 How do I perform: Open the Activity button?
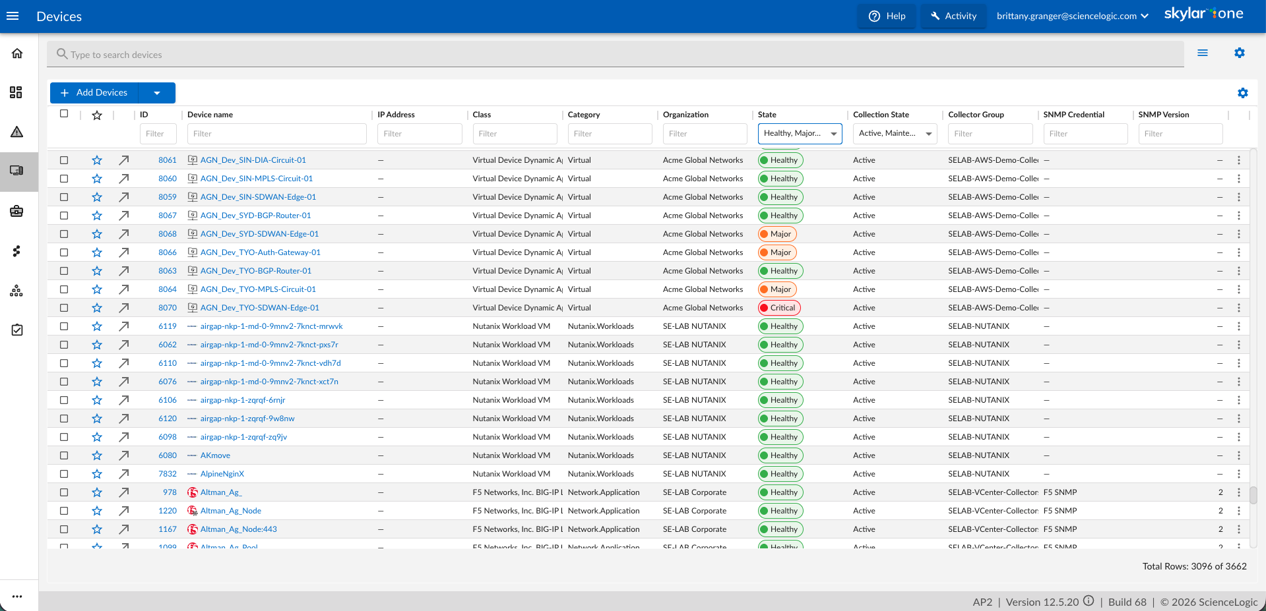click(x=953, y=16)
